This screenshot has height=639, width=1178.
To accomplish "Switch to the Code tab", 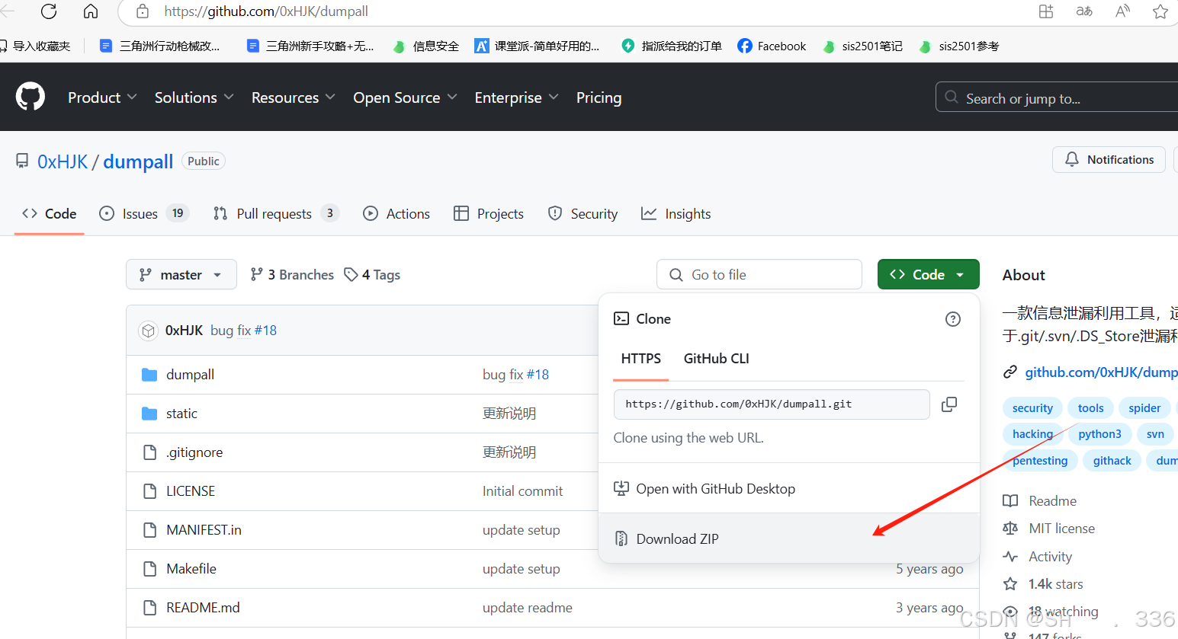I will (50, 214).
